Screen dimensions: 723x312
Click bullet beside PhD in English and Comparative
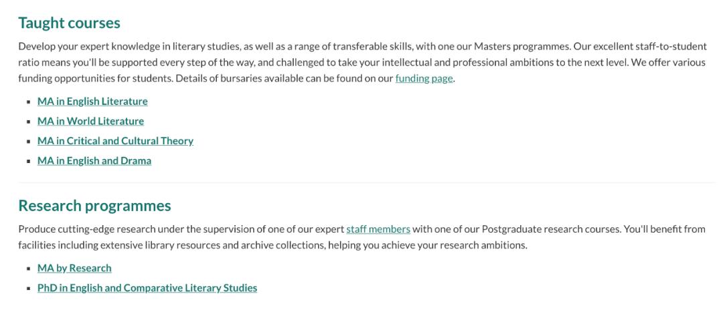click(x=29, y=288)
